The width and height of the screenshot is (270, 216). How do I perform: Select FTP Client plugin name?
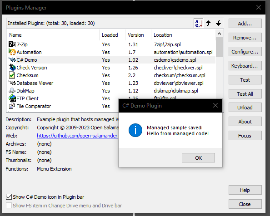28,98
